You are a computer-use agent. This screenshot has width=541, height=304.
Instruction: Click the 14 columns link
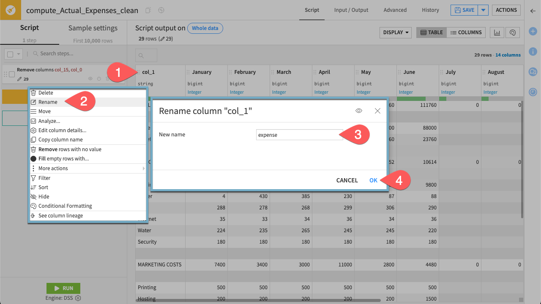(x=508, y=55)
